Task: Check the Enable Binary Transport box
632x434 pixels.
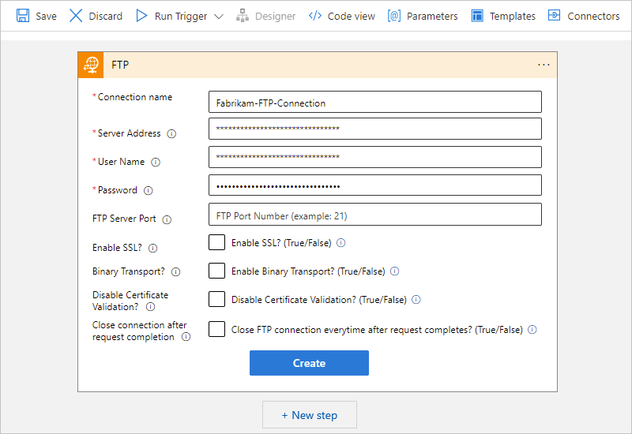Action: 216,271
